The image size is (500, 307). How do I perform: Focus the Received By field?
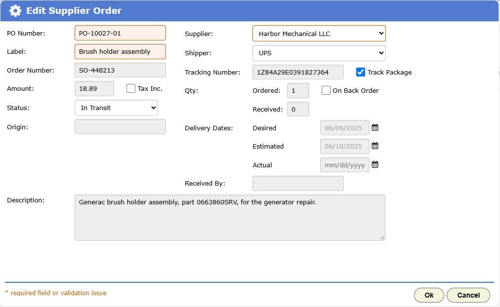(x=298, y=184)
